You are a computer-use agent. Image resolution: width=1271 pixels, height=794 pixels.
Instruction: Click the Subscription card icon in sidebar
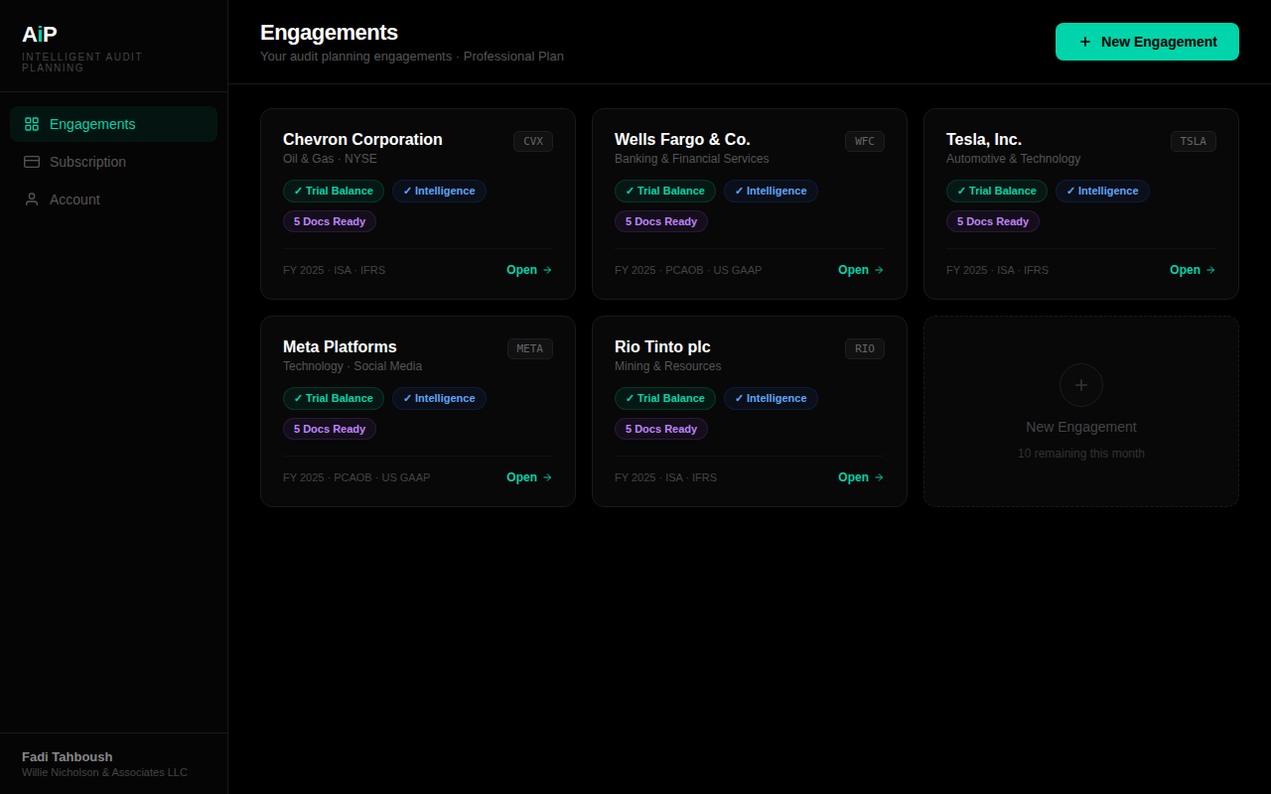[x=32, y=162]
